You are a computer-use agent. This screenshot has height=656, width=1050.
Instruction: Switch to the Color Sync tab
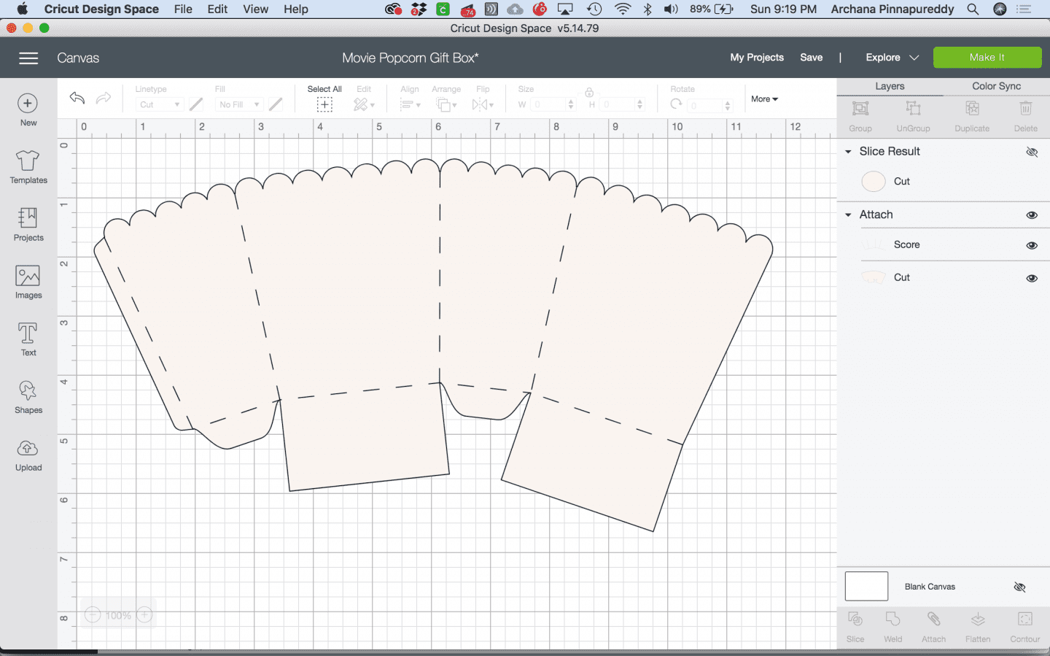pyautogui.click(x=996, y=86)
